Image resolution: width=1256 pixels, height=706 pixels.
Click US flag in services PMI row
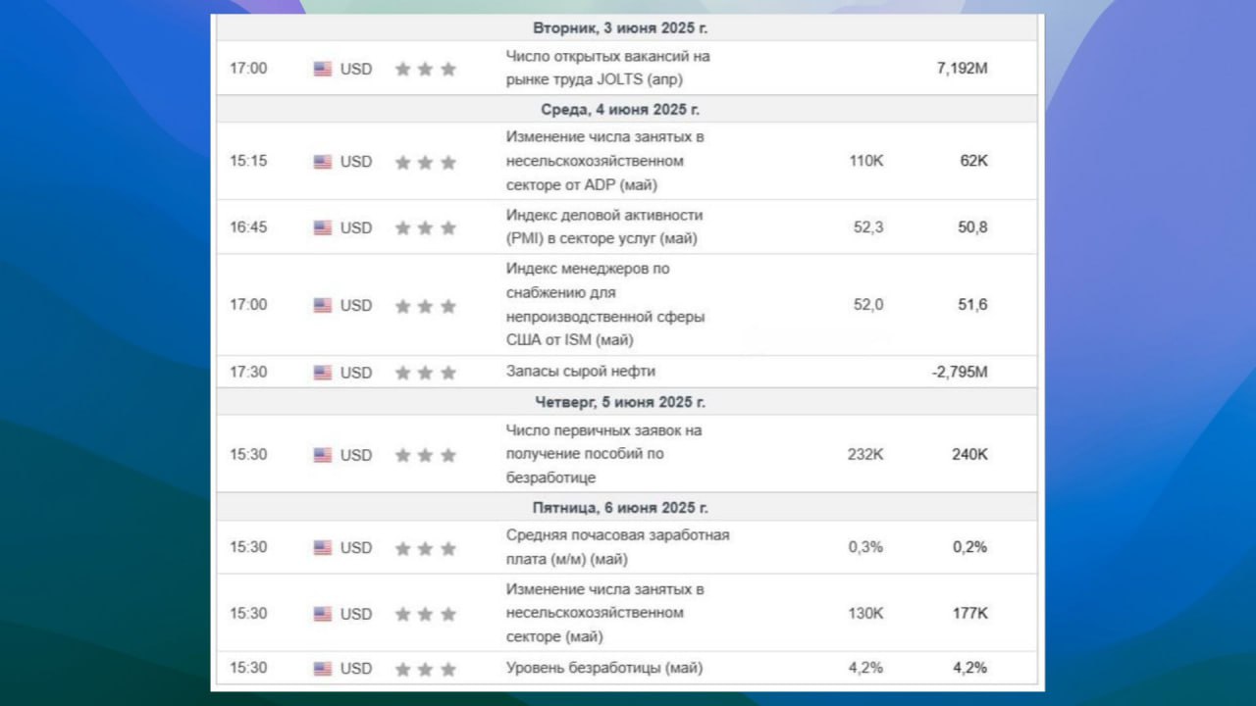pos(323,227)
